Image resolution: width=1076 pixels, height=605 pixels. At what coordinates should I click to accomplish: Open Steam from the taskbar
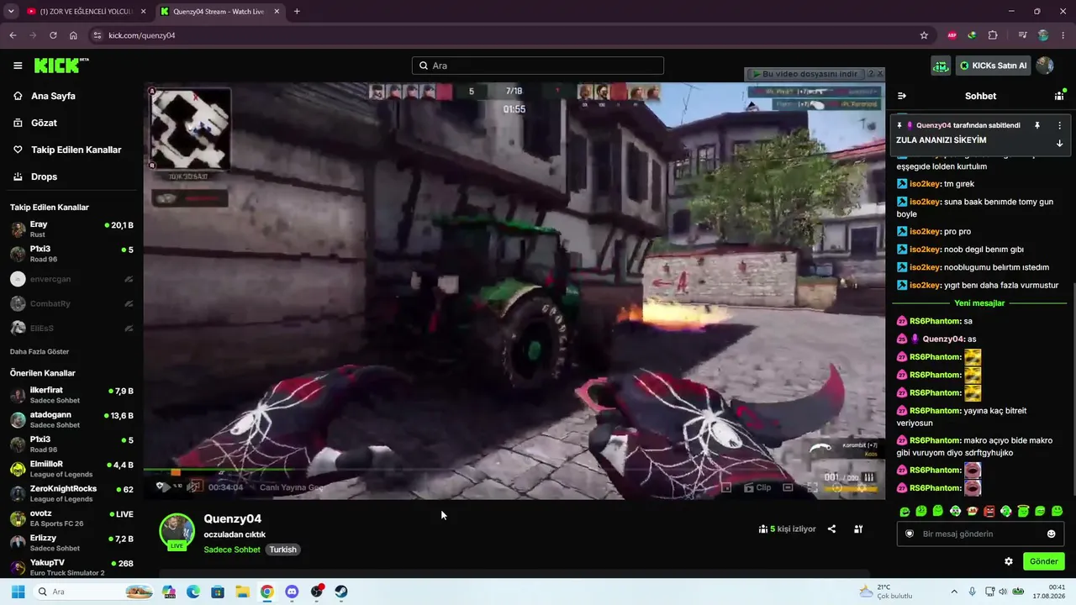point(341,592)
